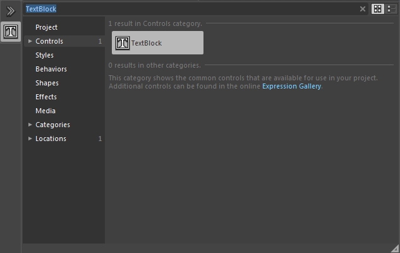400x253 pixels.
Task: Open the Styles category
Action: coord(44,55)
